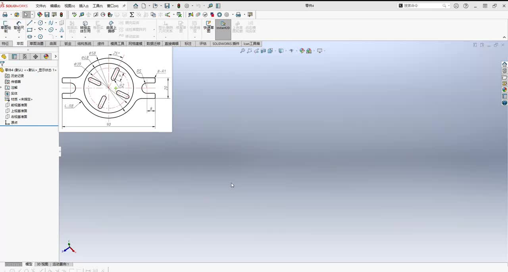Switch to the 特征 (Features) ribbon tab
508x272 pixels.
[x=5, y=44]
